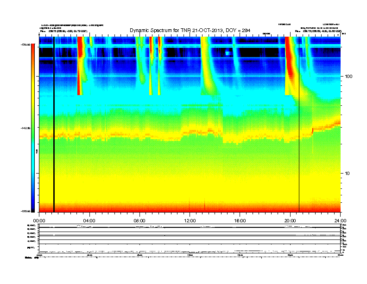Click the thin vertical line after 20:00
This screenshot has width=367, height=284.
click(299, 124)
